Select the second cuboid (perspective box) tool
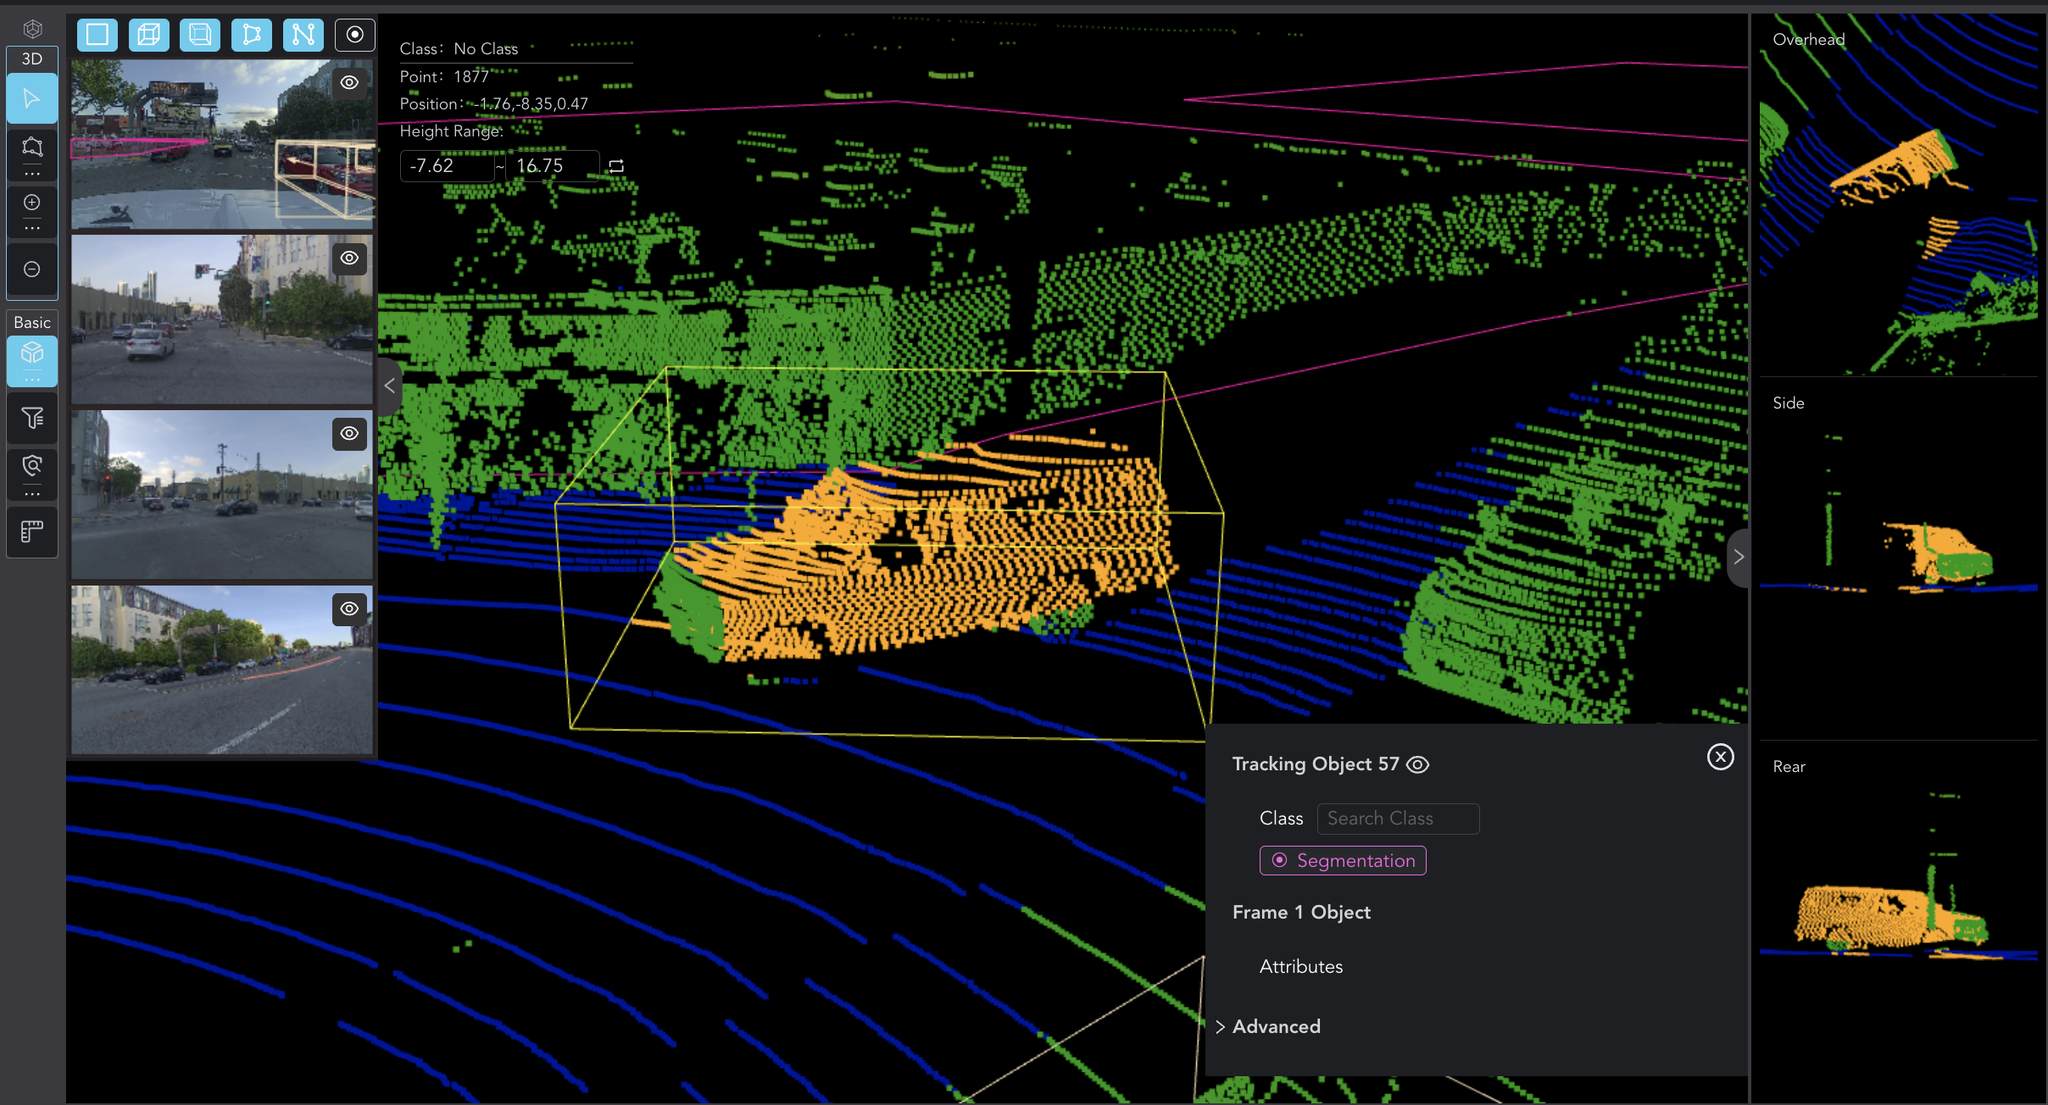This screenshot has height=1105, width=2048. [x=200, y=35]
